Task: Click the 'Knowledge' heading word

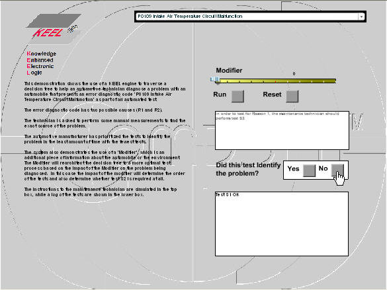Action: (x=42, y=54)
